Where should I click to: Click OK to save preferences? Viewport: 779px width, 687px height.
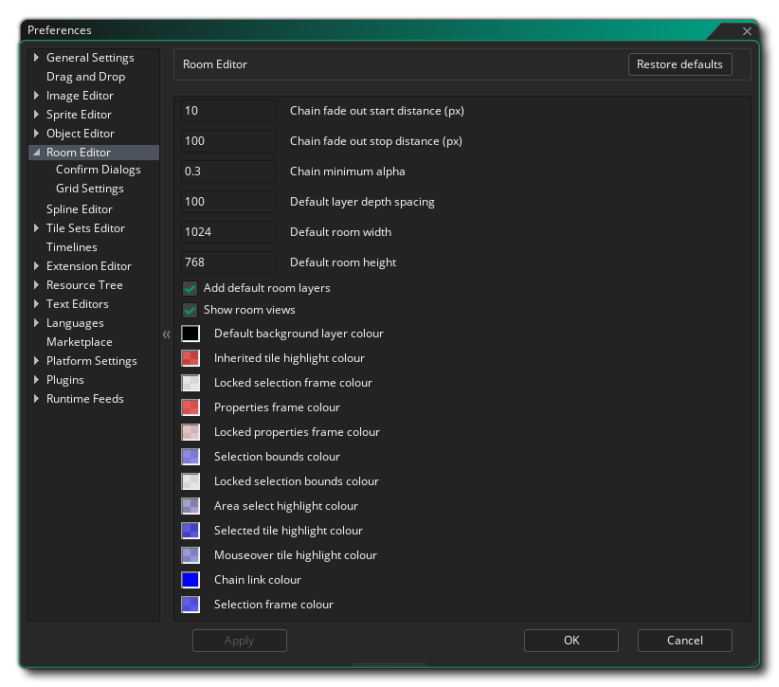coord(571,640)
